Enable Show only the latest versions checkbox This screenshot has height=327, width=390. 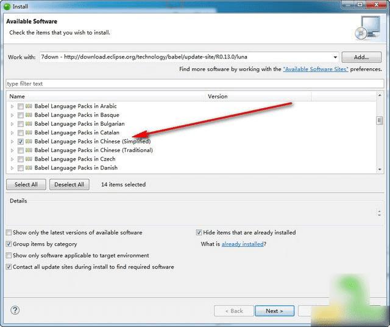pyautogui.click(x=9, y=232)
